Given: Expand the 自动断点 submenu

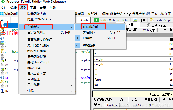Looking at the screenshot, I should (47, 27).
